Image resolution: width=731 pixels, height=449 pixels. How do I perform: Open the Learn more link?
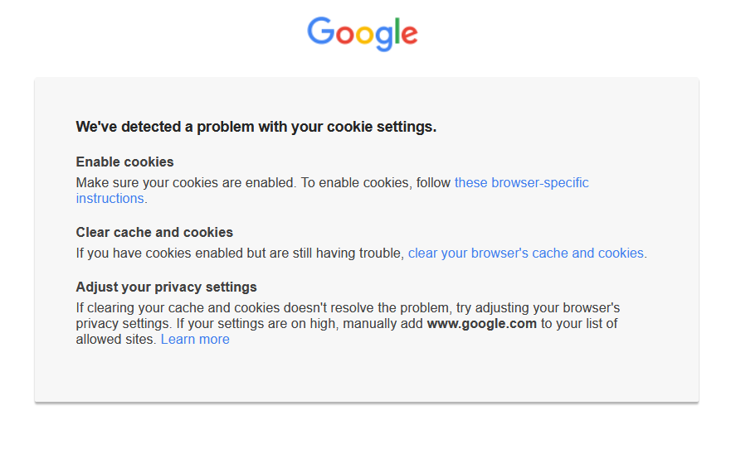point(195,340)
